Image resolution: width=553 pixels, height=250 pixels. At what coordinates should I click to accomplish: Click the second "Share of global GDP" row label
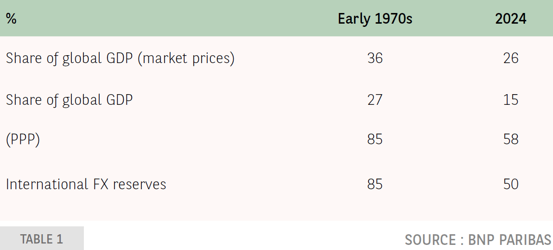pos(70,100)
